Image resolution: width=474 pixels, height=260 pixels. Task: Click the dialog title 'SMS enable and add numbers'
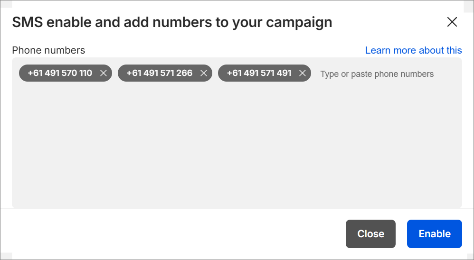pos(119,22)
